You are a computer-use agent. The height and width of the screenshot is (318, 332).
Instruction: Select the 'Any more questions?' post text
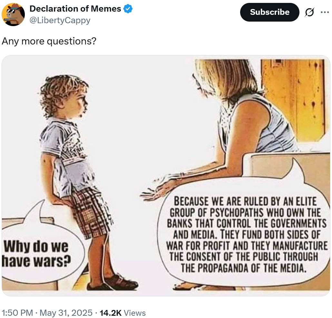click(x=49, y=41)
